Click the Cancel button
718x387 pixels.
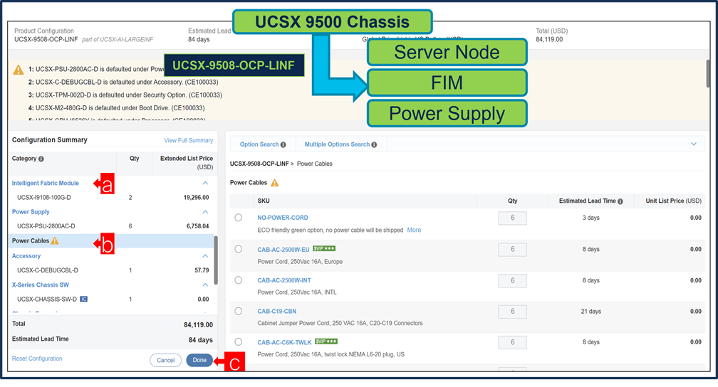(x=165, y=360)
